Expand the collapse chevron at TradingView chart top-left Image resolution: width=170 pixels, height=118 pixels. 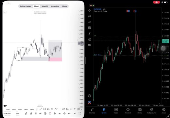click(x=5, y=12)
